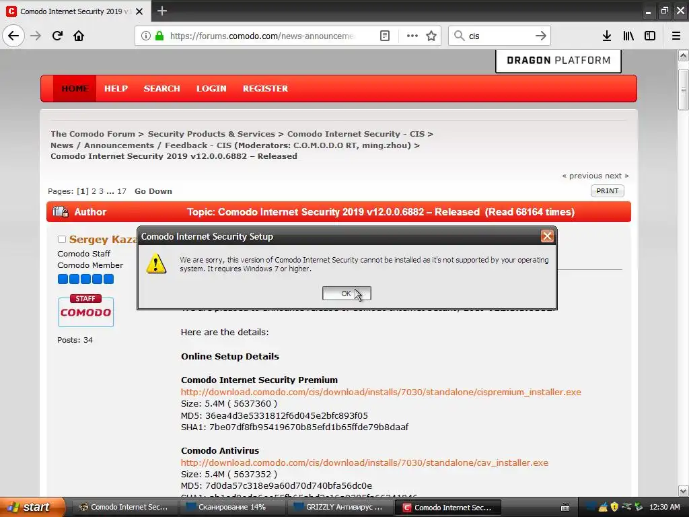Click OK in the Comodo setup dialog
This screenshot has width=689, height=517.
[347, 294]
